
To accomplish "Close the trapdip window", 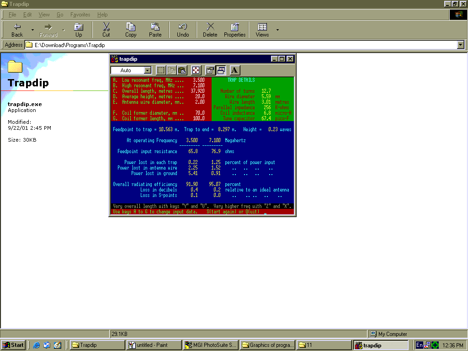I will coord(290,59).
